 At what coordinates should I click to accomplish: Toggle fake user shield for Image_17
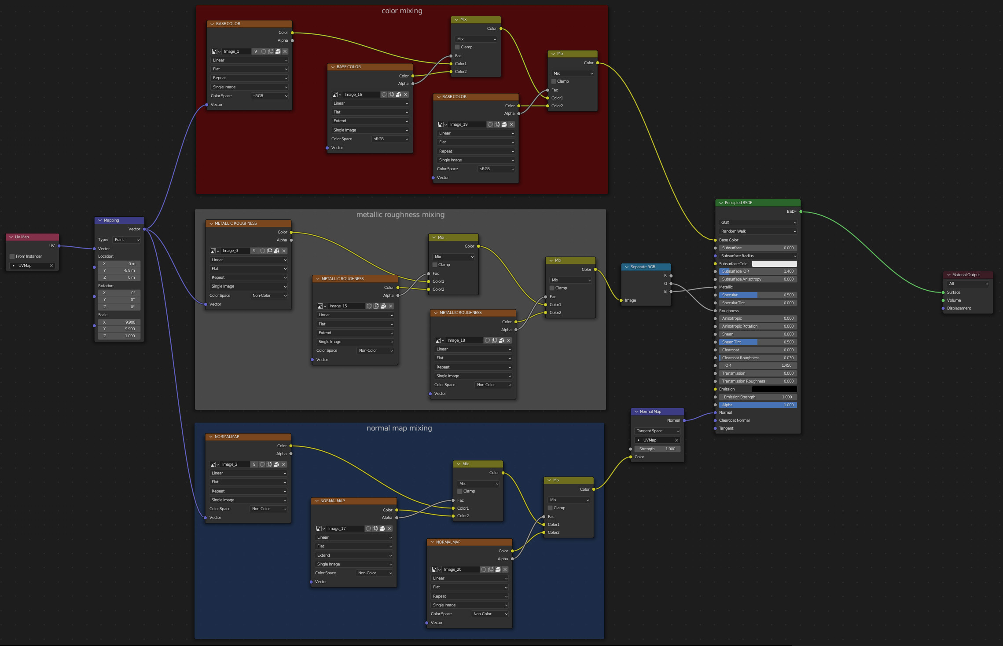click(x=368, y=529)
